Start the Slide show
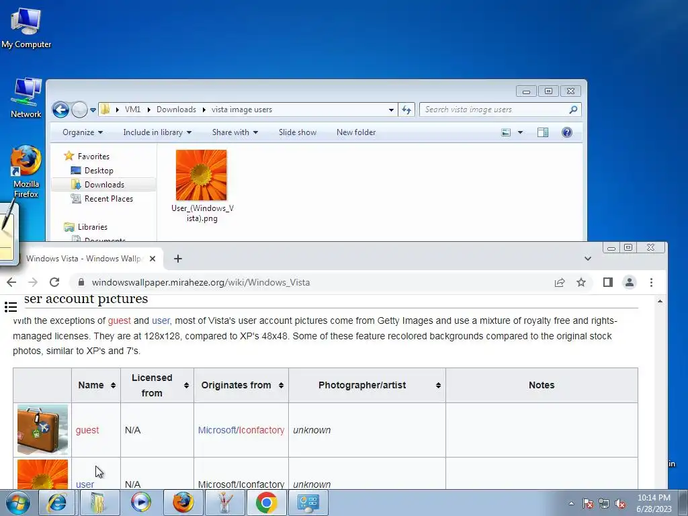Viewport: 688px width, 516px height. (298, 132)
